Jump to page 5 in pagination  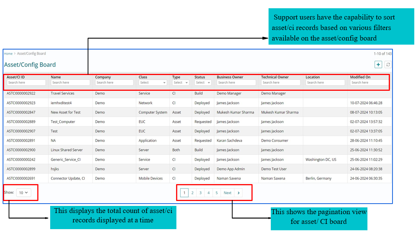216,193
